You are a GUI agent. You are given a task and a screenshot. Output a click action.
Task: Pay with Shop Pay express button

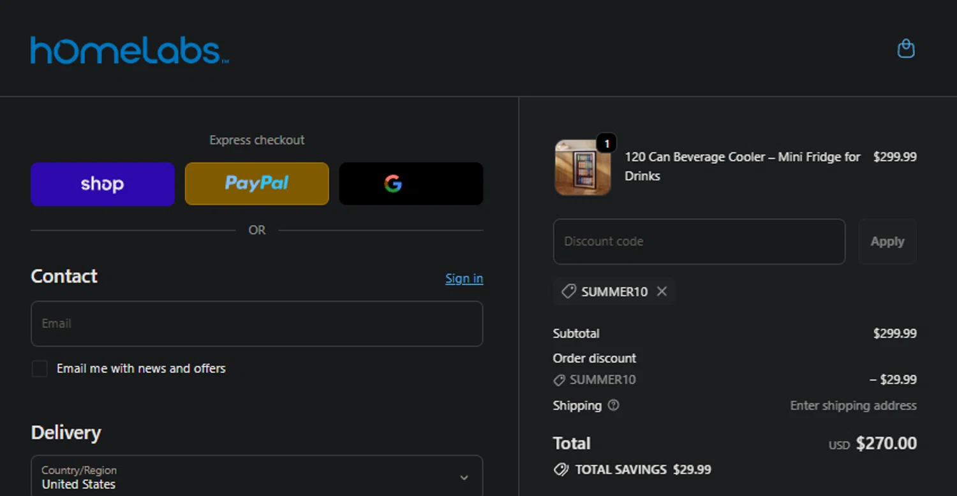pos(103,184)
